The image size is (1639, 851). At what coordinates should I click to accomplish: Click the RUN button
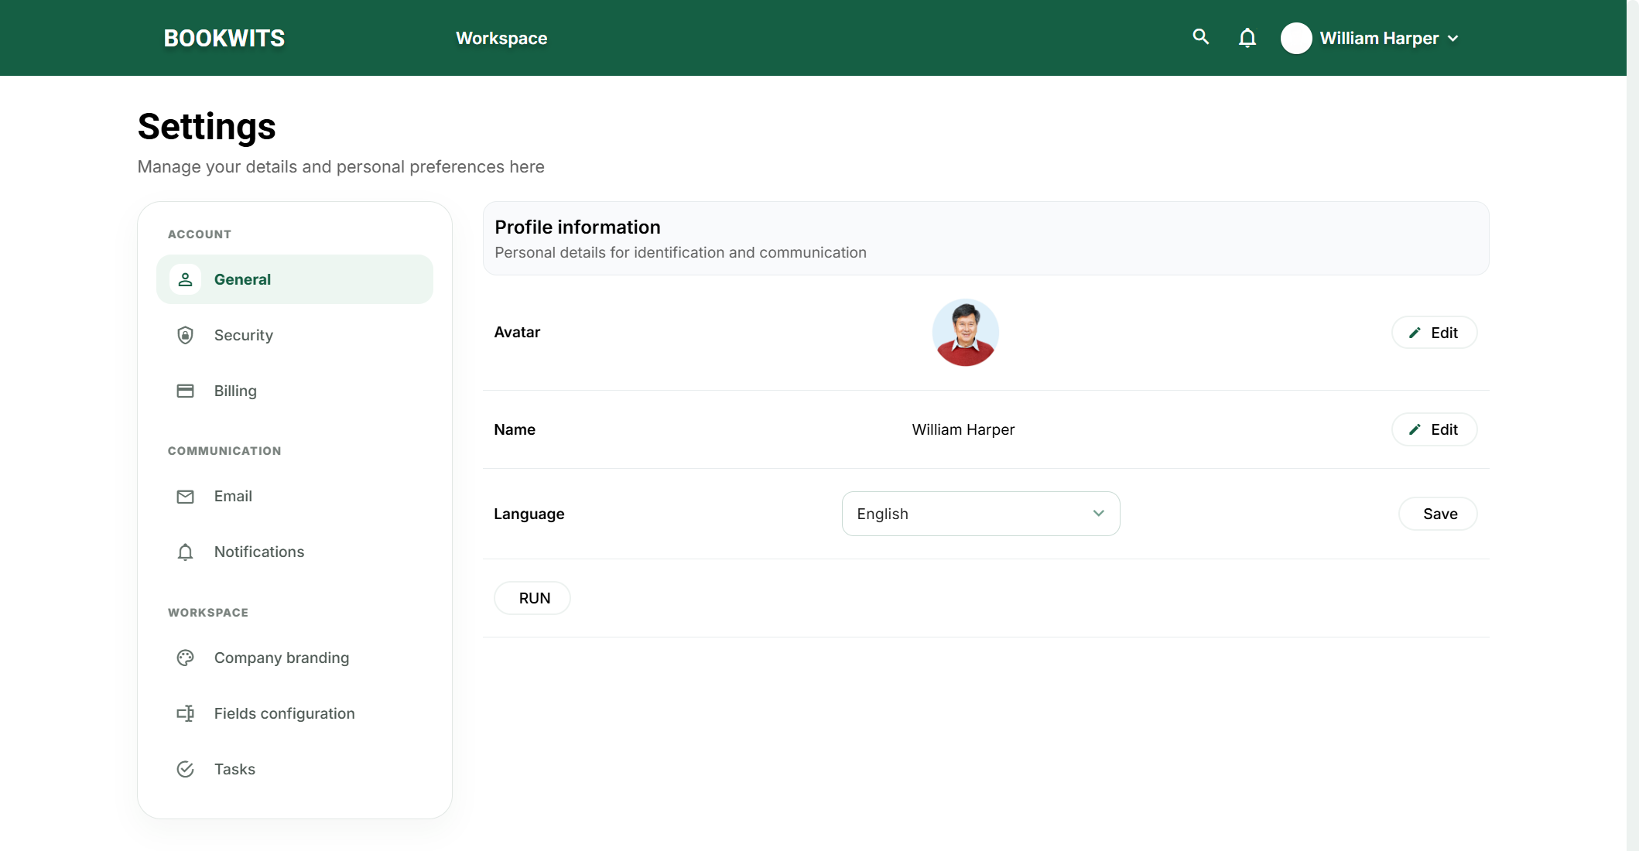532,598
